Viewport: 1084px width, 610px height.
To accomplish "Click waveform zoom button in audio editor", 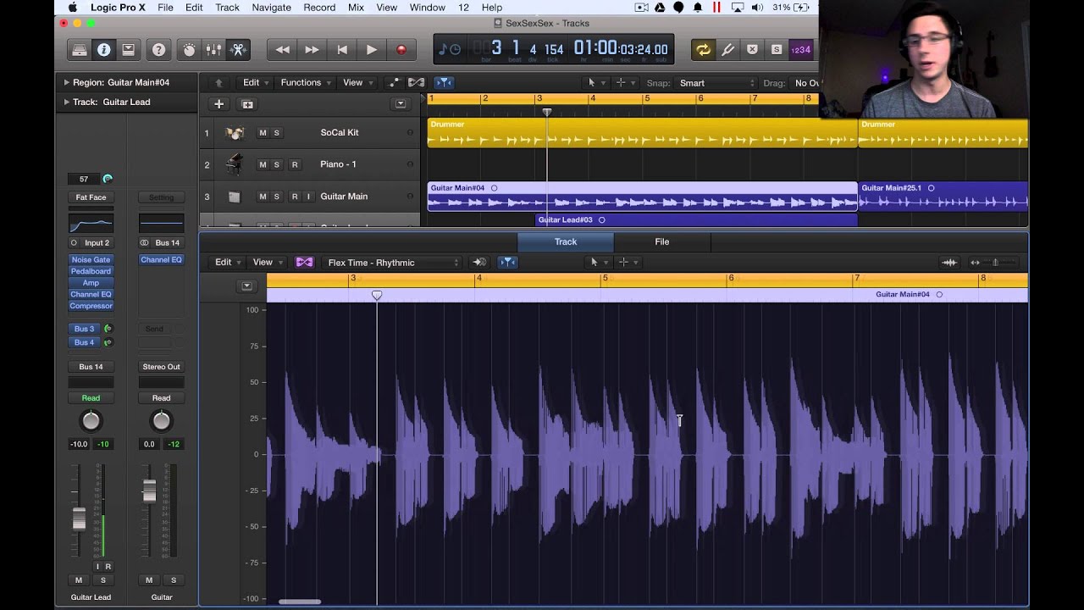I will [x=949, y=263].
